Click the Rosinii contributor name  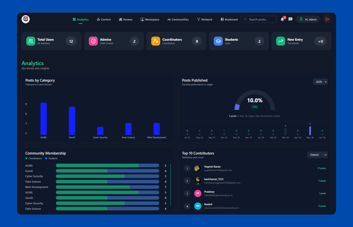[208, 204]
